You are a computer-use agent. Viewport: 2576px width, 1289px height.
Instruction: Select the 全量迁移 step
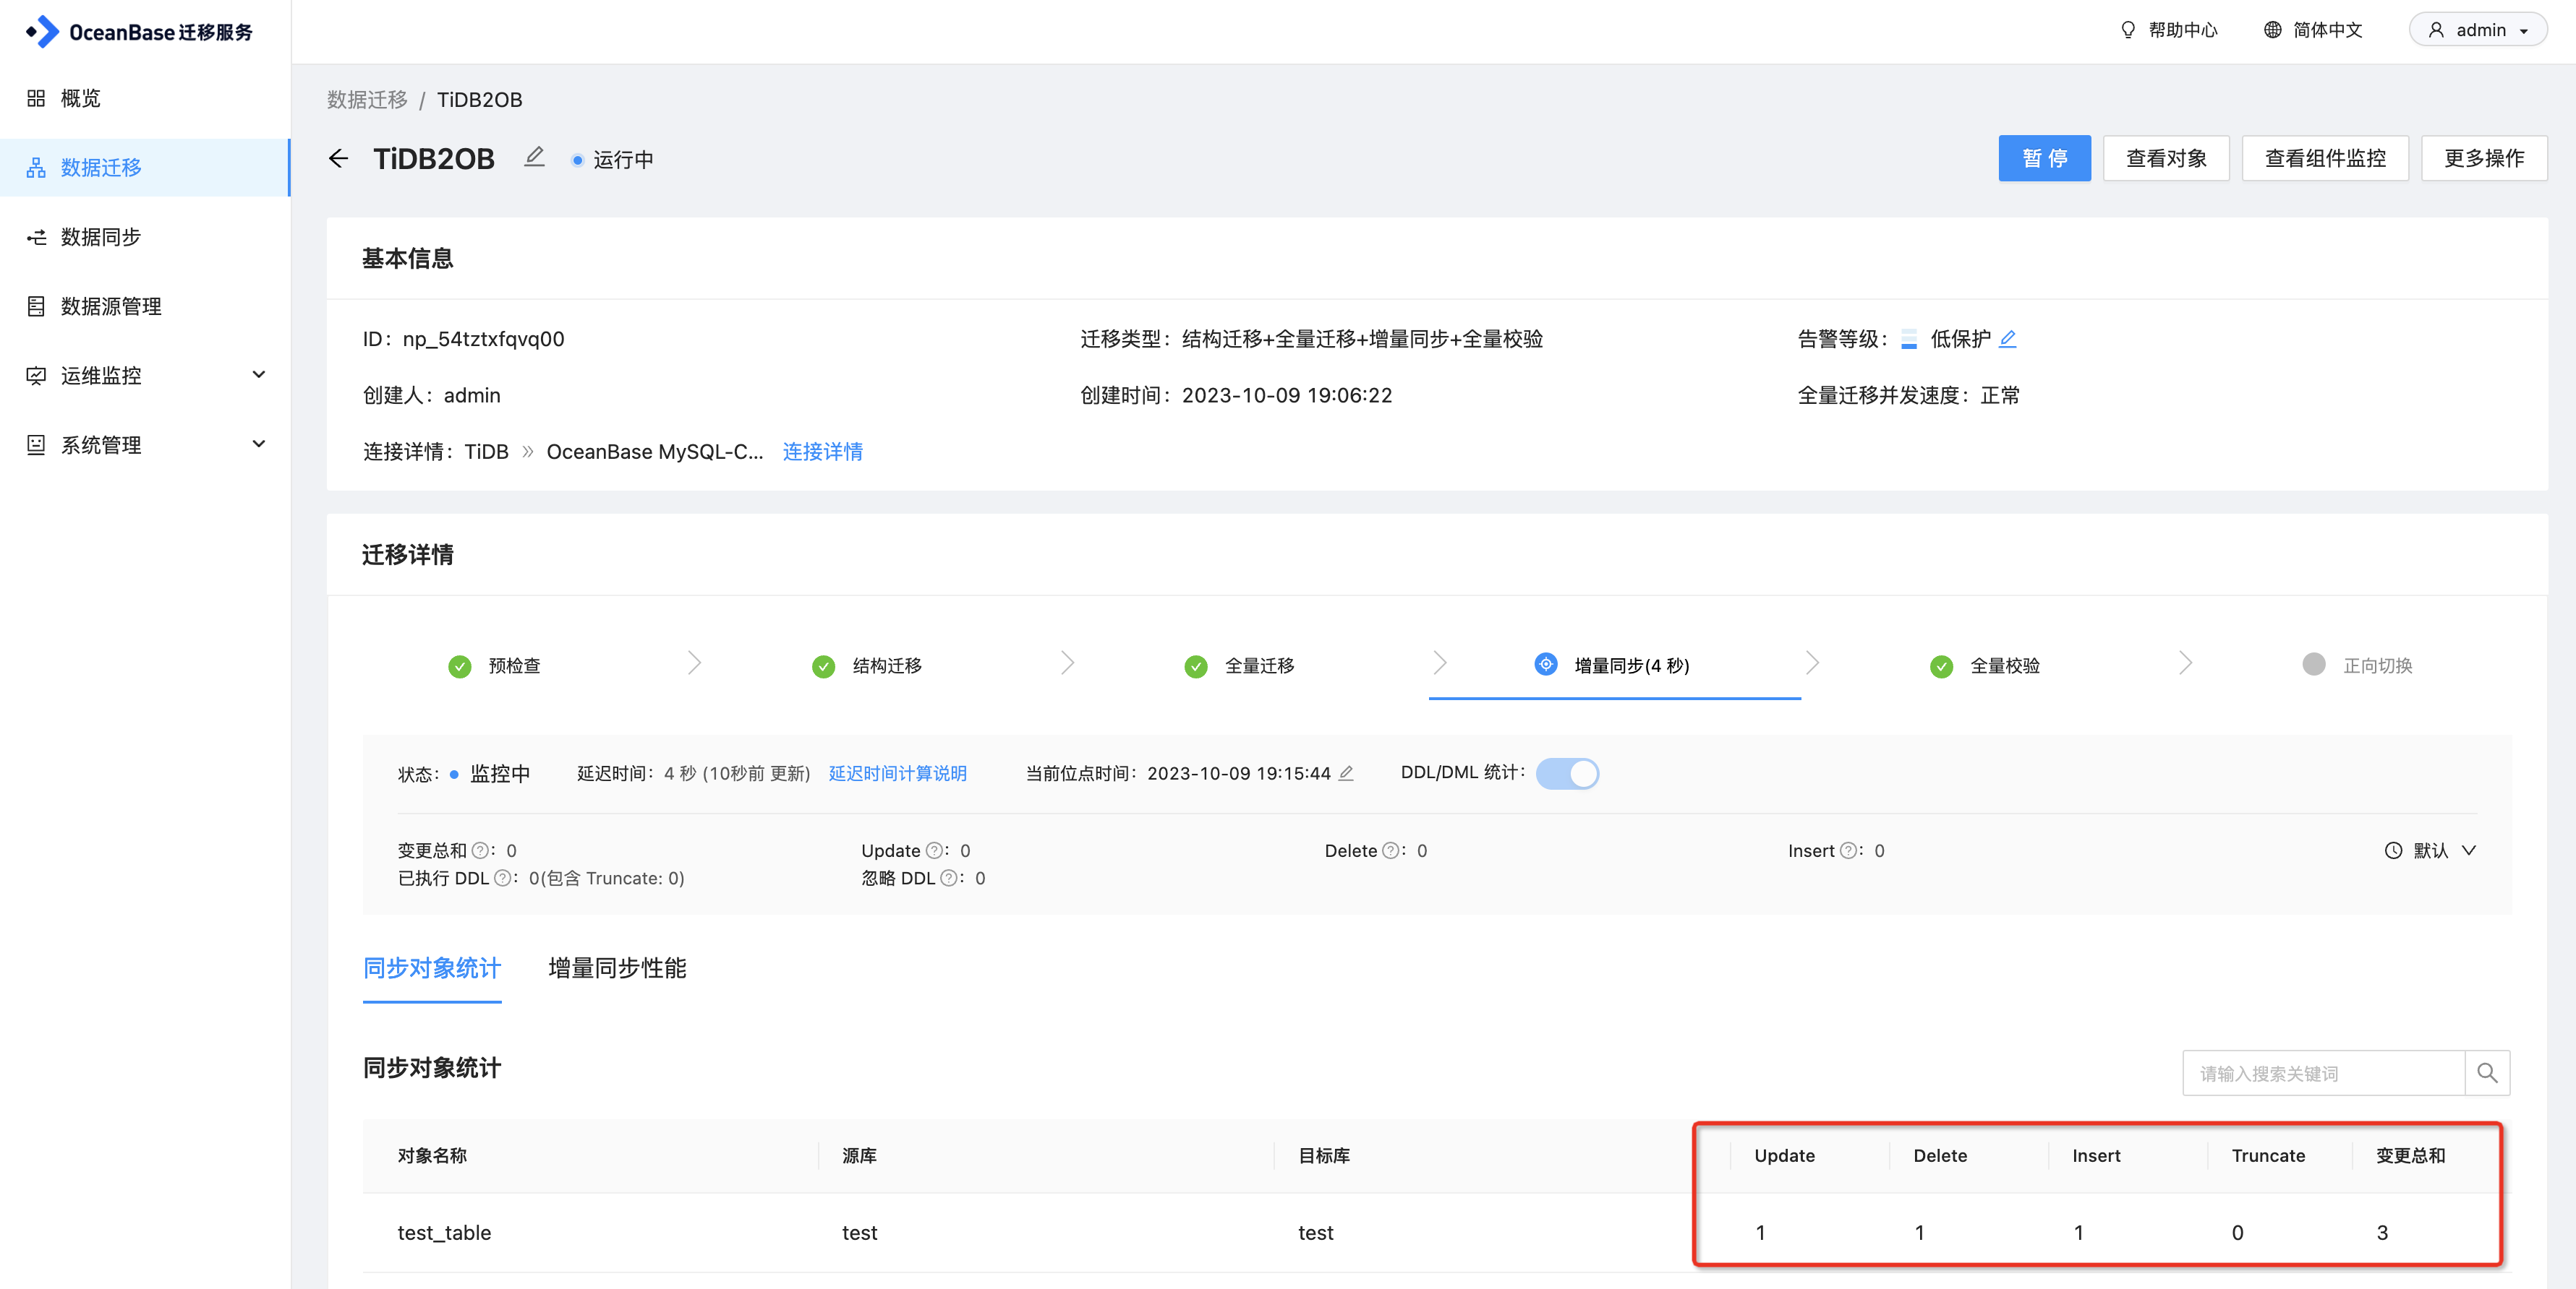pyautogui.click(x=1240, y=665)
